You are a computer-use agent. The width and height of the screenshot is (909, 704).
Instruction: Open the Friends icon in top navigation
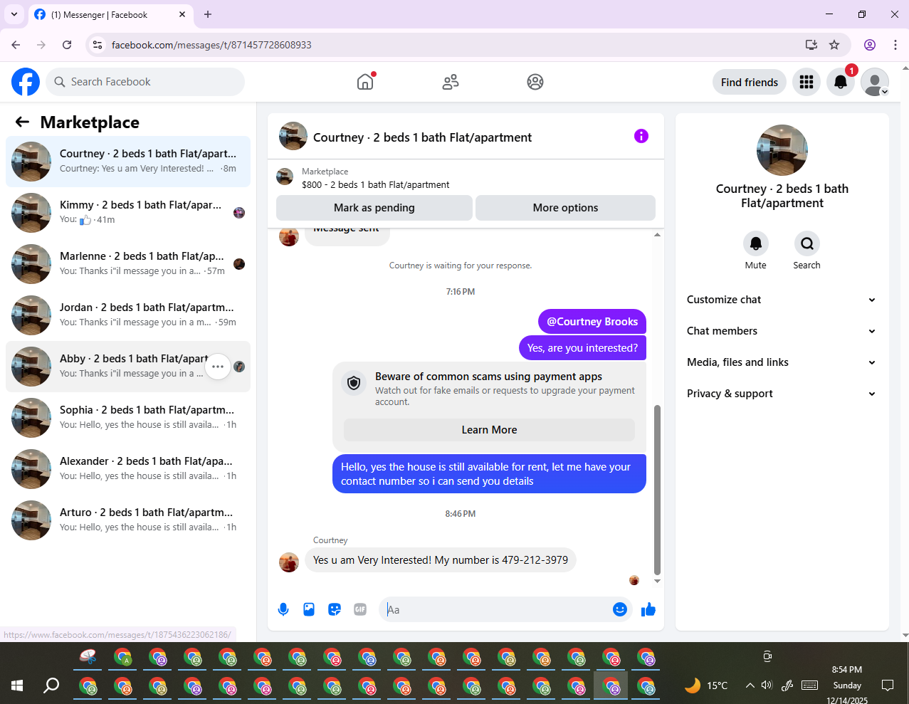pyautogui.click(x=451, y=82)
